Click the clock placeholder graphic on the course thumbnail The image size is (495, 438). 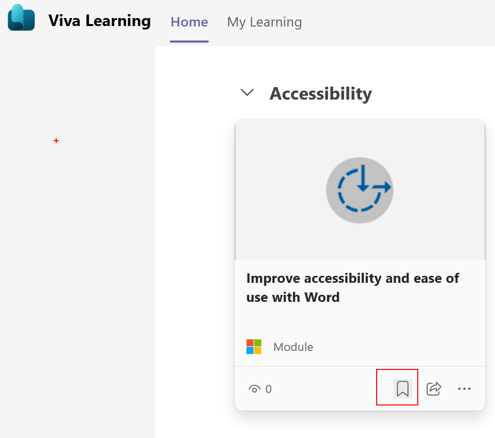(x=360, y=190)
